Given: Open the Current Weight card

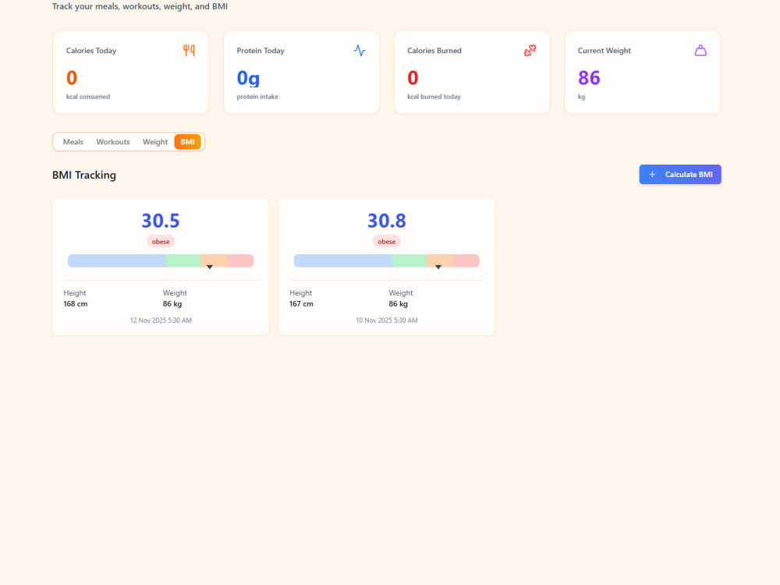Looking at the screenshot, I should click(642, 73).
